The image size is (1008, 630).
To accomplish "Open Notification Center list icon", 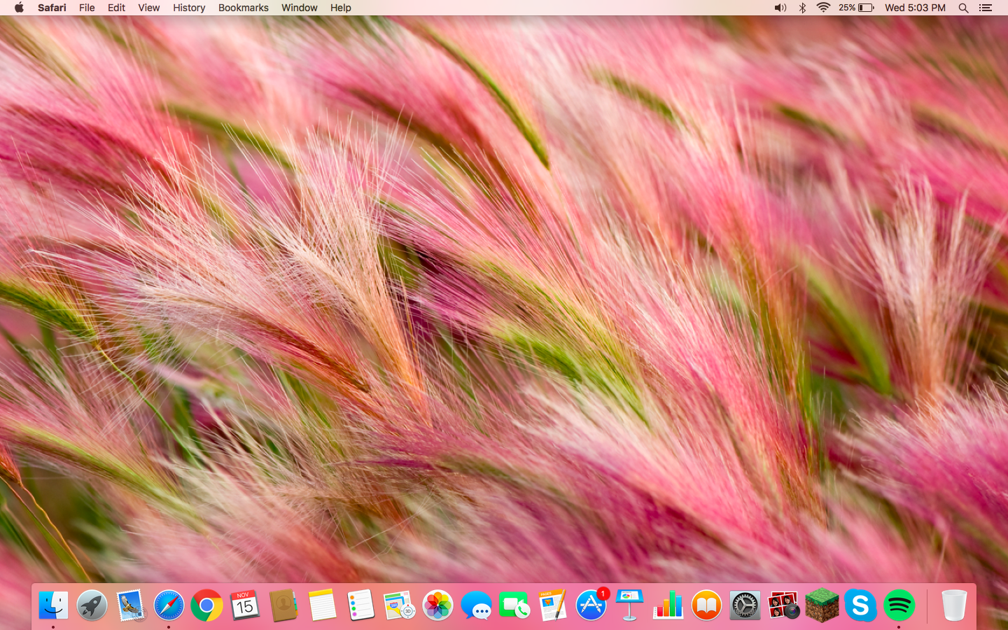I will click(986, 8).
